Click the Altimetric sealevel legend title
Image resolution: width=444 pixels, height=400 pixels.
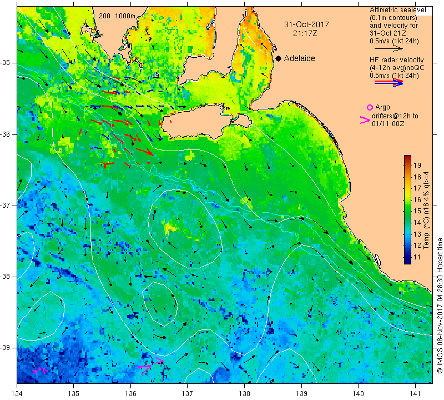coord(397,10)
